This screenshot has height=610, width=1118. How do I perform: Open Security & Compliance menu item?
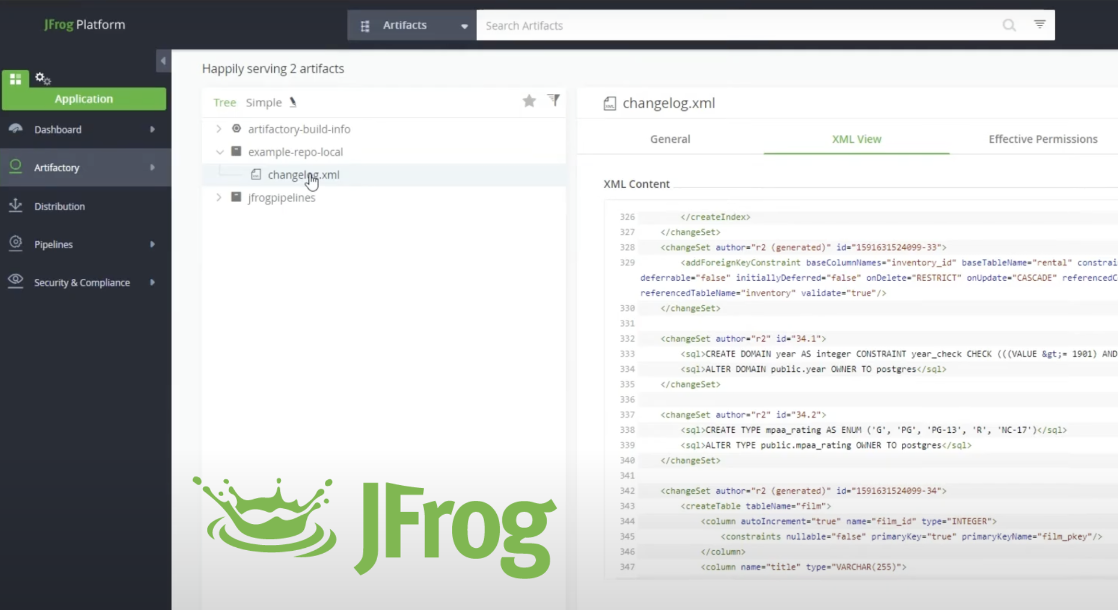coord(85,282)
